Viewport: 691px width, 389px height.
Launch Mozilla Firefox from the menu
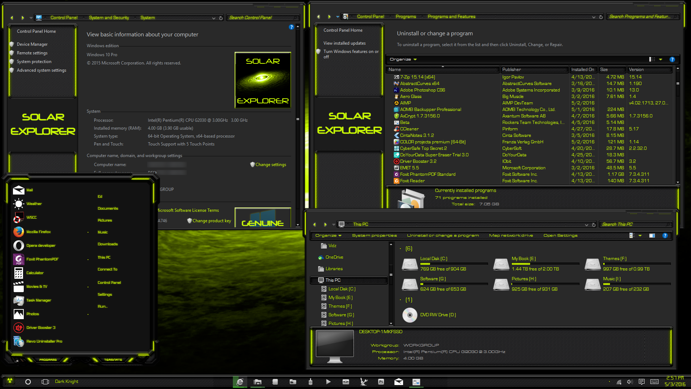pyautogui.click(x=39, y=232)
